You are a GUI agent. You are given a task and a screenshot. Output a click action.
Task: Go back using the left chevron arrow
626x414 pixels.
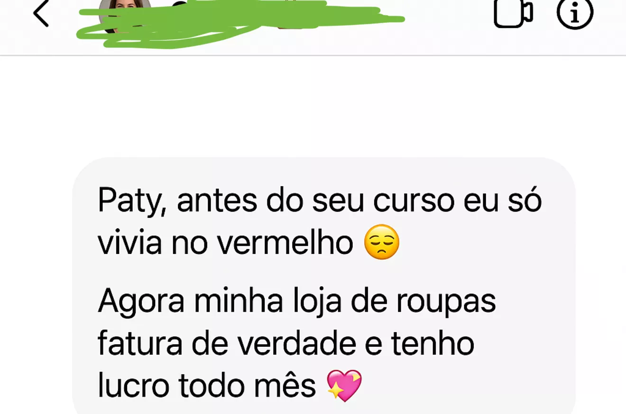pyautogui.click(x=41, y=13)
